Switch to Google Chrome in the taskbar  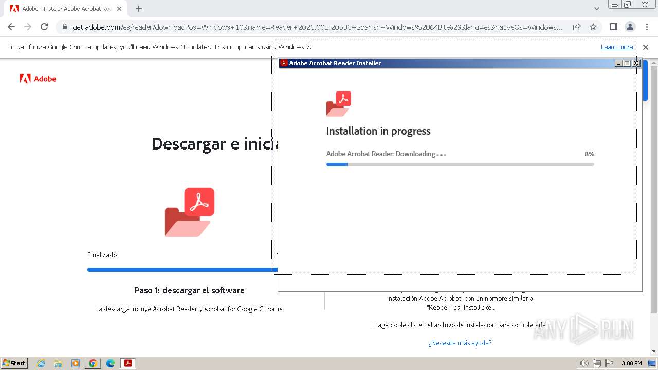click(93, 363)
